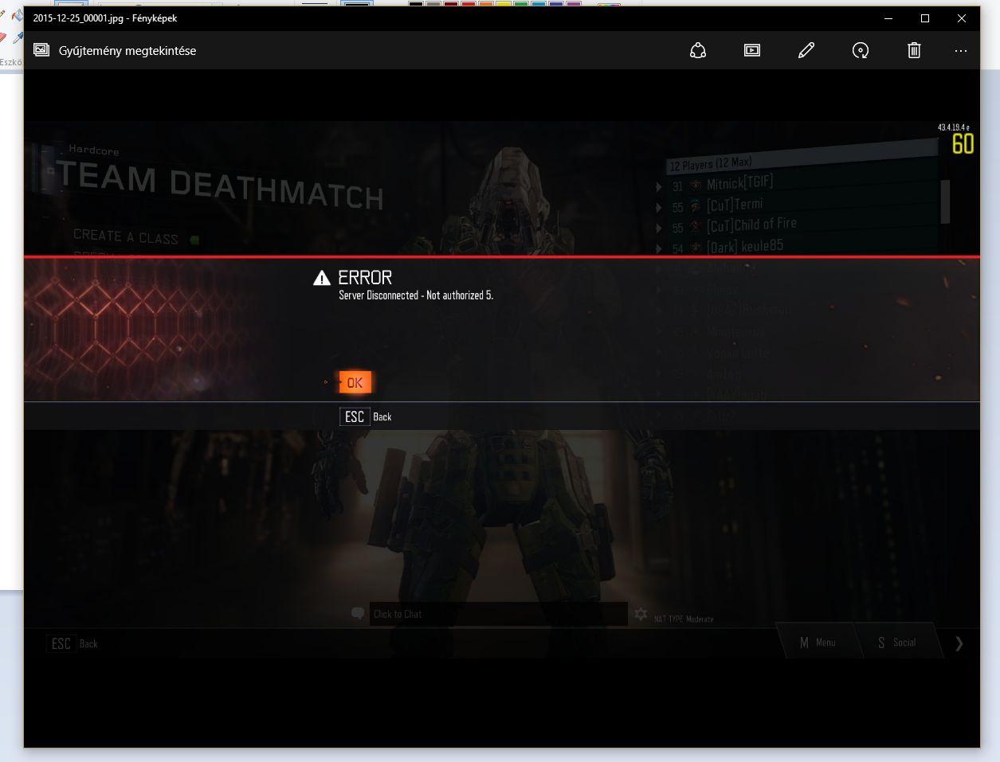Rotate the photo with the rotate icon
This screenshot has height=762, width=1000.
point(861,50)
